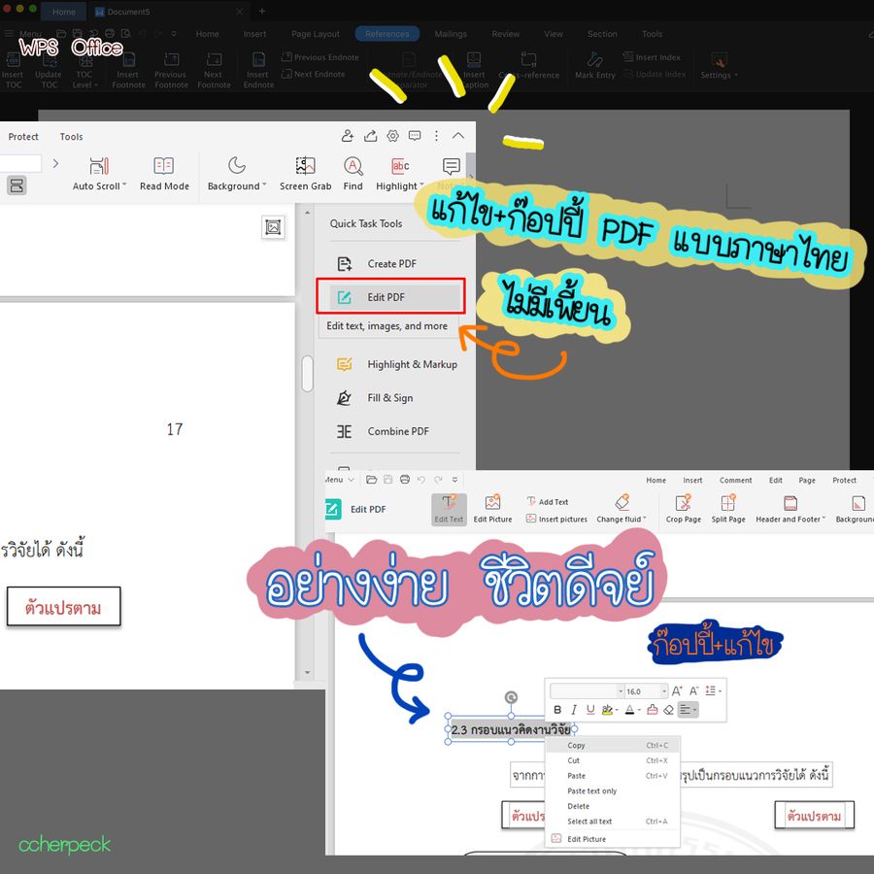Viewport: 874px width, 874px height.
Task: Open the Find tool
Action: coord(353,174)
